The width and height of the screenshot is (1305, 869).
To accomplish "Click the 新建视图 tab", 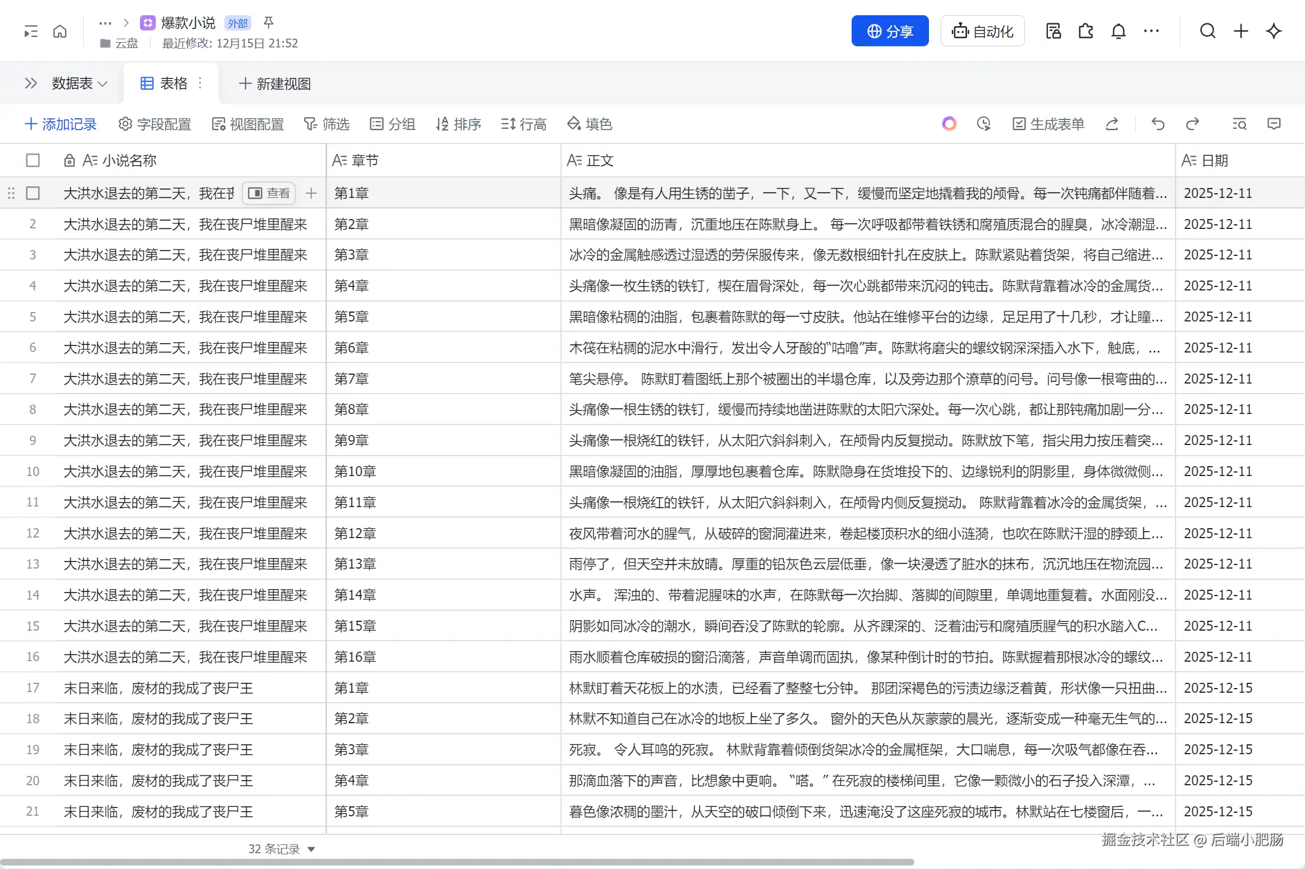I will [x=275, y=84].
